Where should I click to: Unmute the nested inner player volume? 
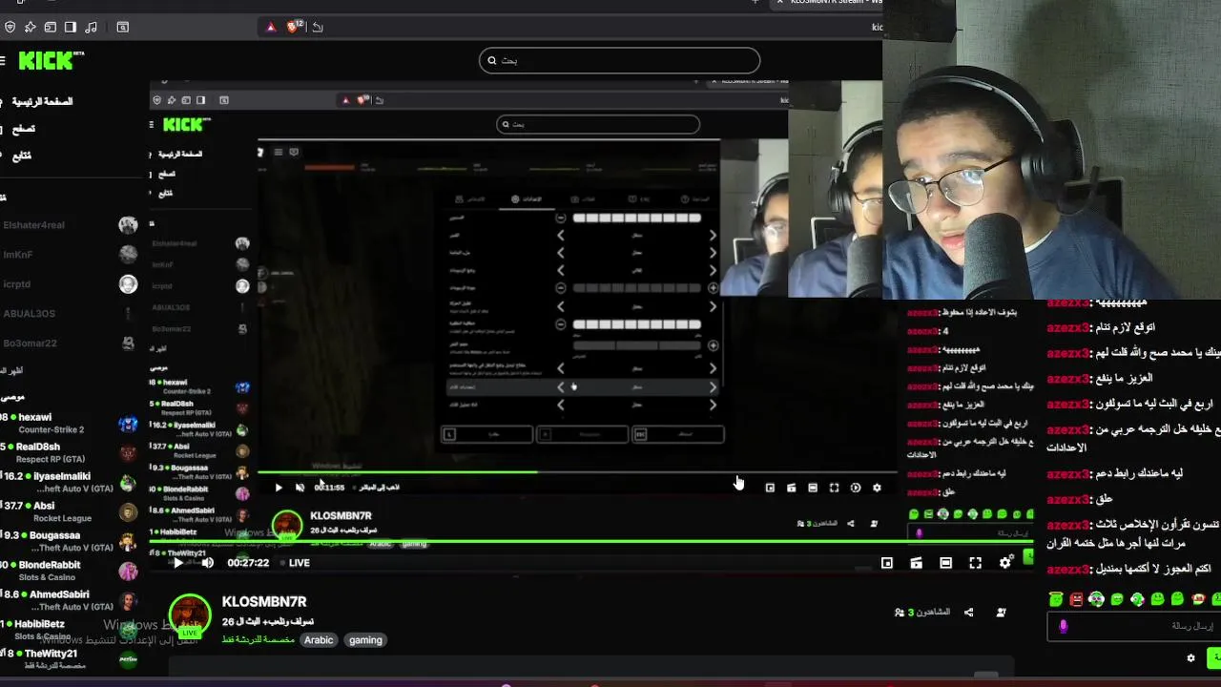(x=300, y=488)
